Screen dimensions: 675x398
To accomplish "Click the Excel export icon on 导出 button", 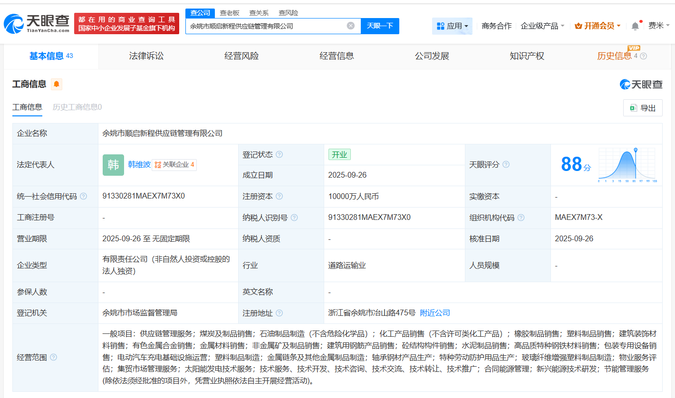I will (635, 107).
